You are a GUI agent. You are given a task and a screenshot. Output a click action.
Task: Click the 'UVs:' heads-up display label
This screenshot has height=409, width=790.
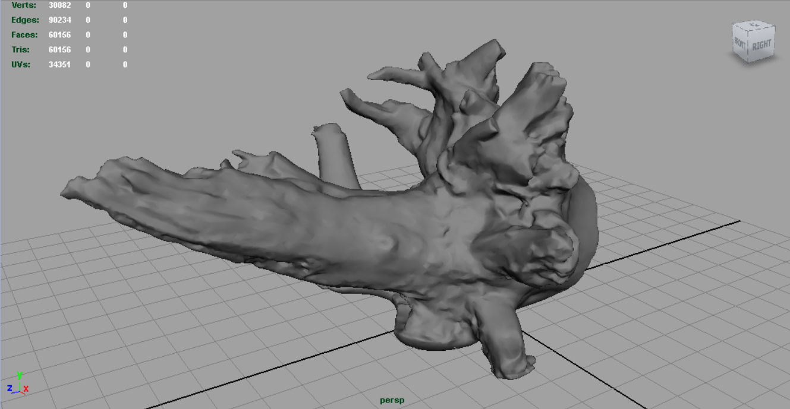(x=21, y=64)
